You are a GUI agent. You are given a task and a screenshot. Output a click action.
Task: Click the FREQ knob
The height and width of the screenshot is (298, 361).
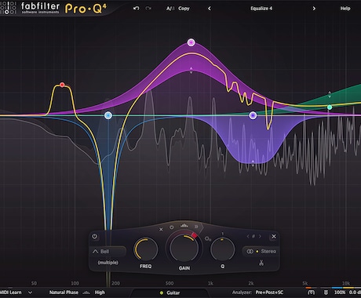(146, 249)
